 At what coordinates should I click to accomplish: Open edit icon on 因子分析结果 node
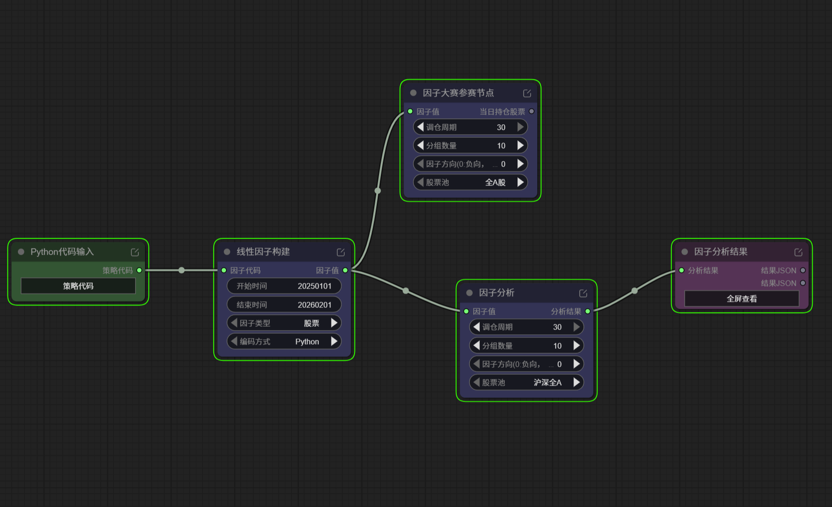coord(798,252)
